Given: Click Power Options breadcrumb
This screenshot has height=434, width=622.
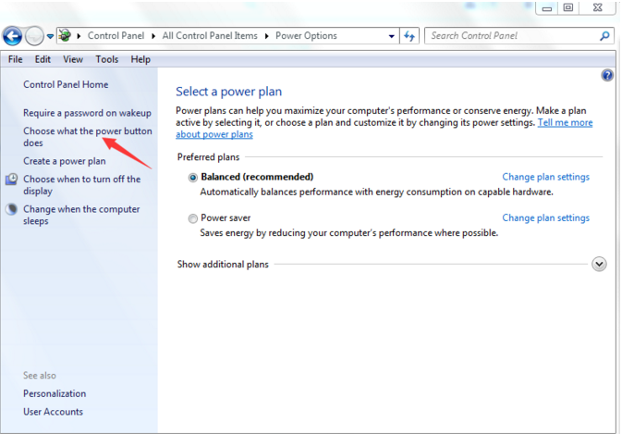Looking at the screenshot, I should (x=306, y=36).
